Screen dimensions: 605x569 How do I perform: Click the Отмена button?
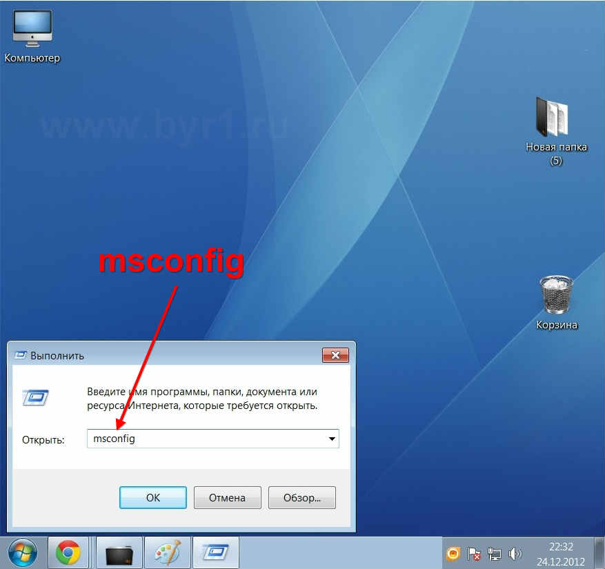(227, 497)
